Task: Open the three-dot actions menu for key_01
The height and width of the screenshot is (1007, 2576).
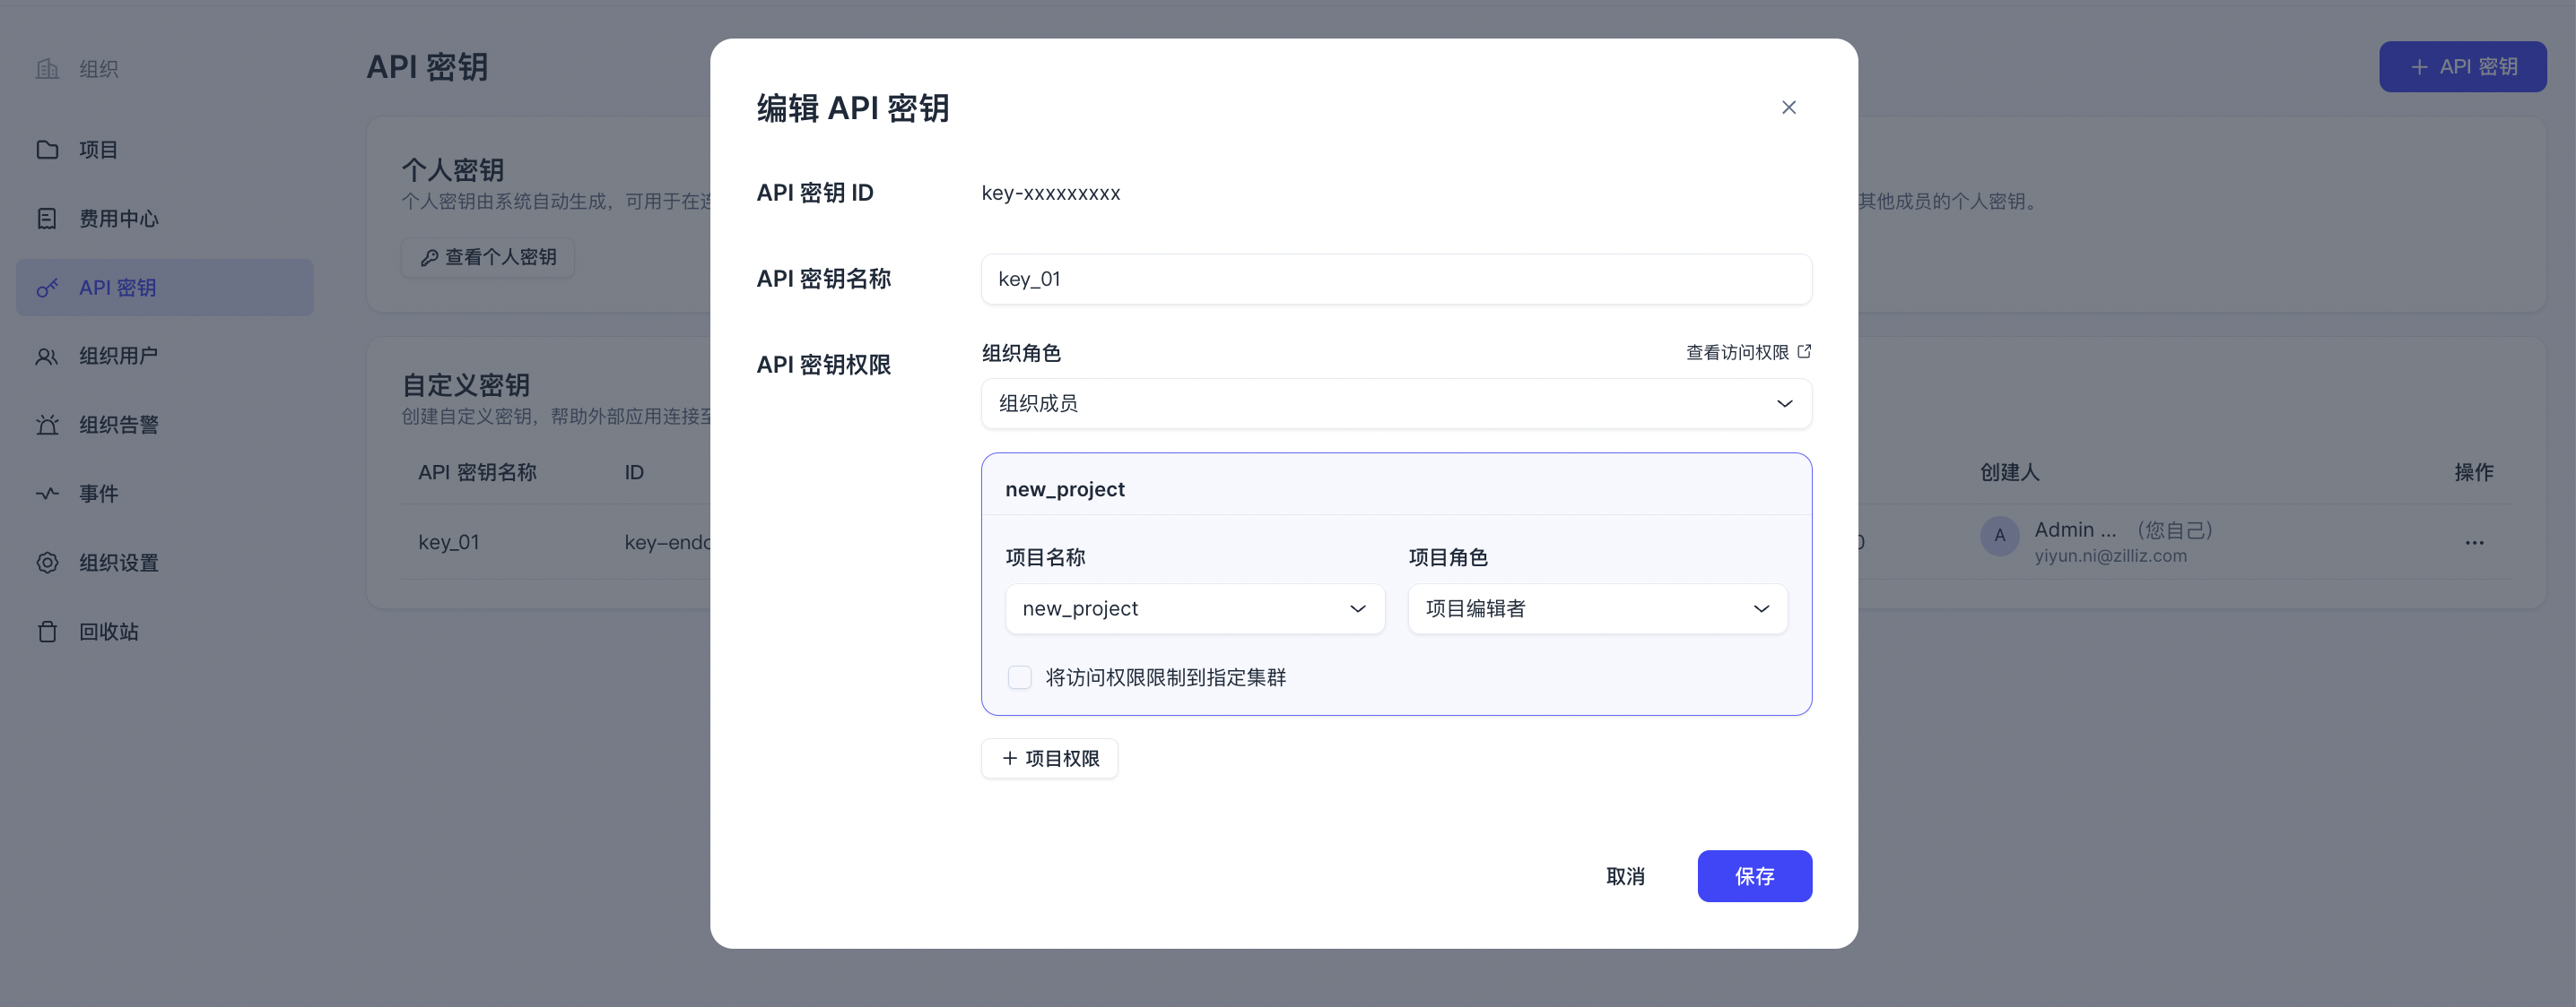Action: tap(2474, 542)
